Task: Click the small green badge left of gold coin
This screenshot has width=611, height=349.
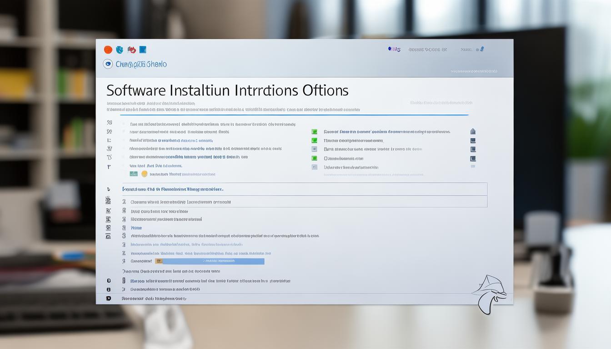Action: pos(133,174)
